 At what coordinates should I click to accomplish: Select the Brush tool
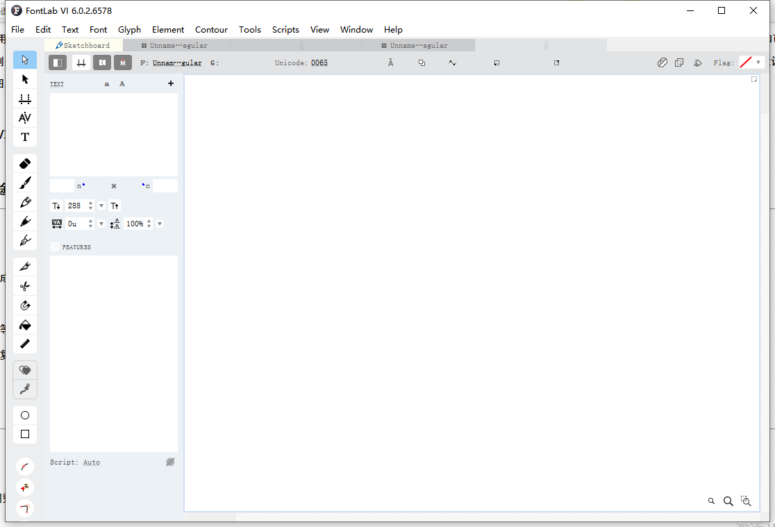coord(25,183)
